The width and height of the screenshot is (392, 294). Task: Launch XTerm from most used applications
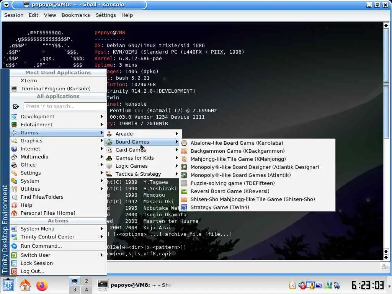click(x=58, y=80)
